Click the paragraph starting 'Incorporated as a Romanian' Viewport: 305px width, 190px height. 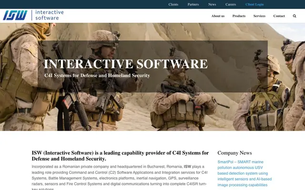pos(120,177)
